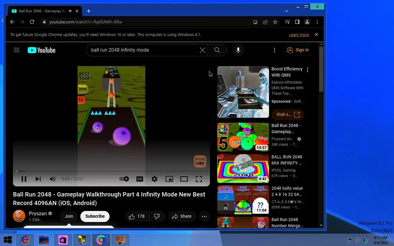Open the YouTube hamburger guide menu
The height and width of the screenshot is (246, 394).
(x=17, y=50)
